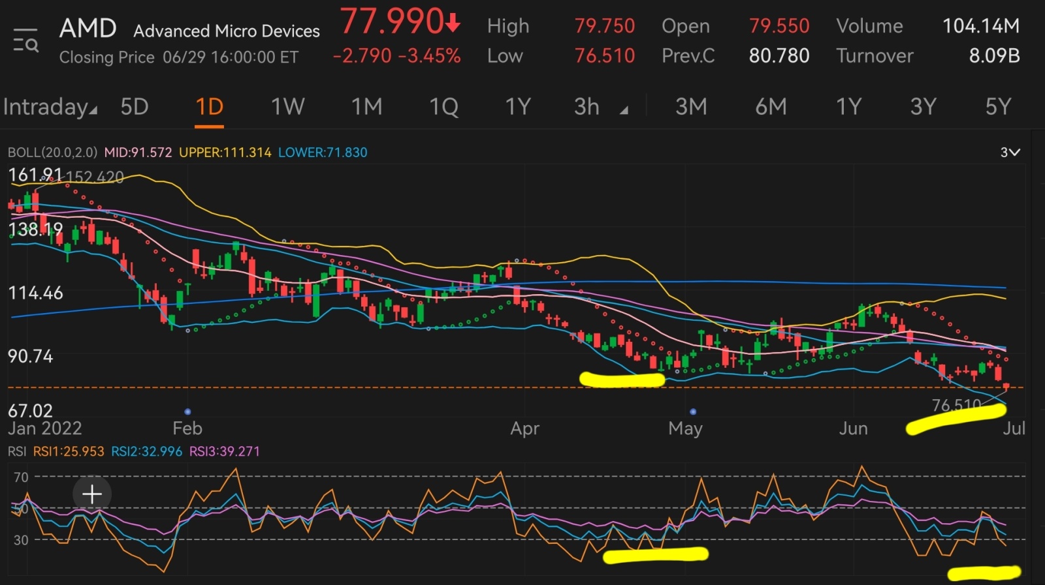This screenshot has height=585, width=1045.
Task: Tap the Low value 76.510 in header
Action: (604, 56)
